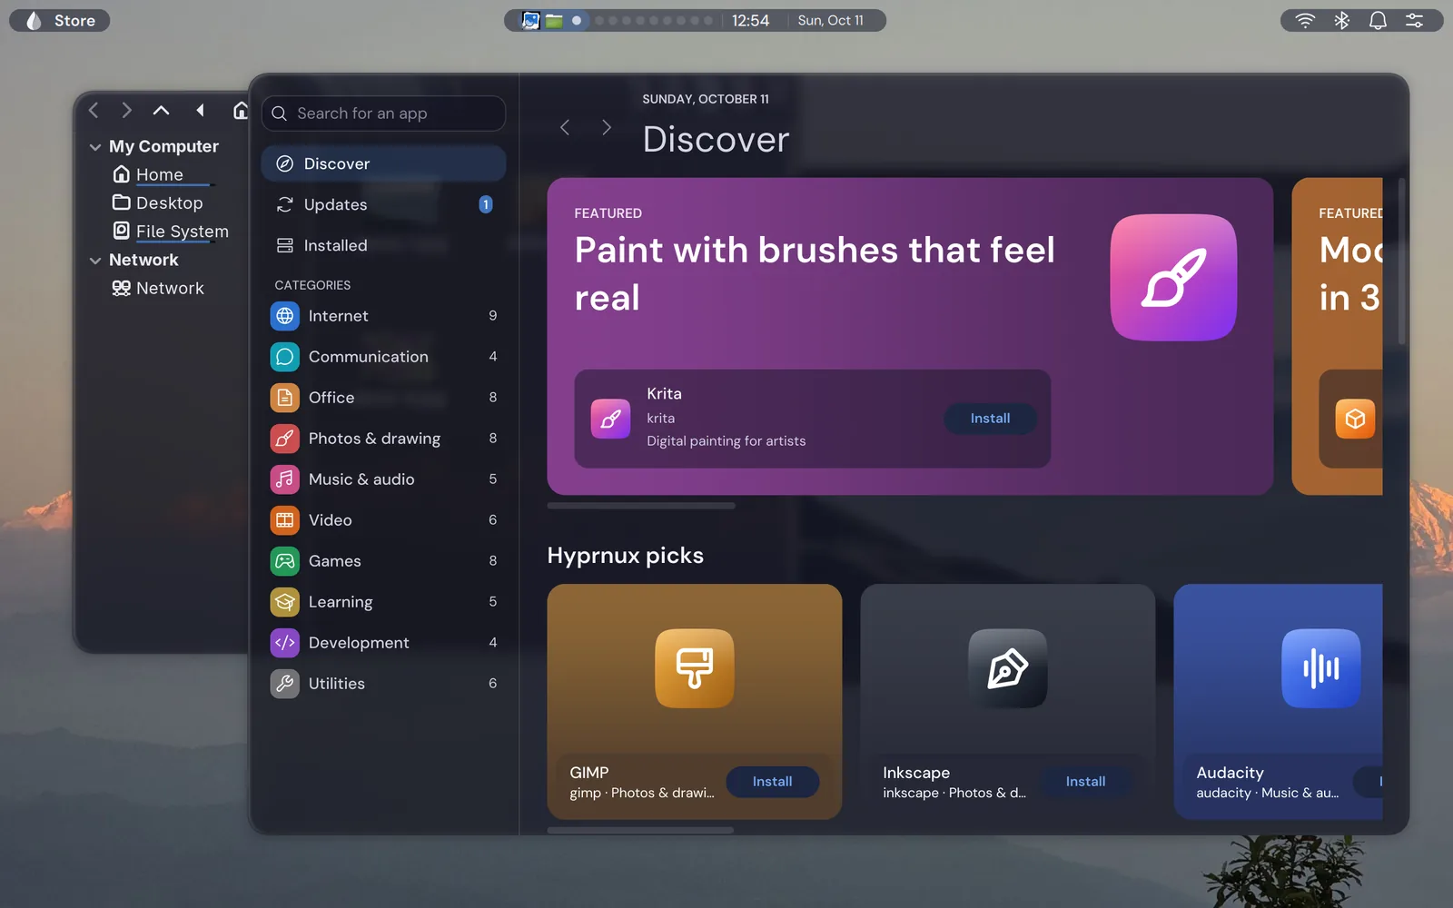
Task: Click the Search for an app field
Action: [x=383, y=113]
